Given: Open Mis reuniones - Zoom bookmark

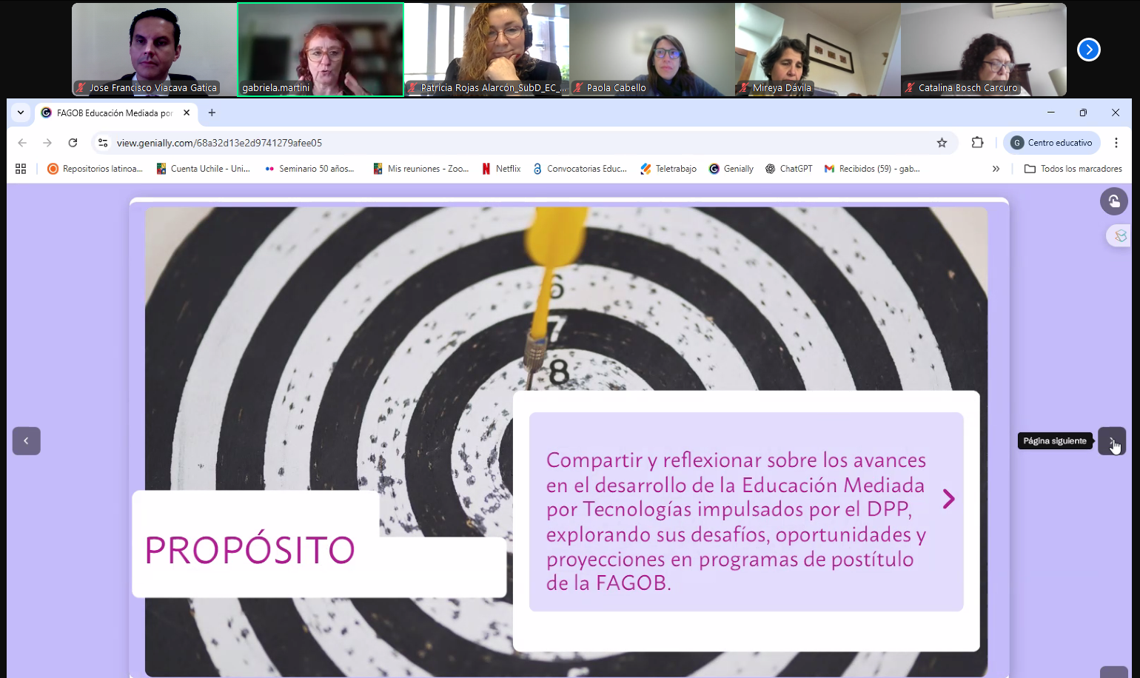Looking at the screenshot, I should coord(420,169).
